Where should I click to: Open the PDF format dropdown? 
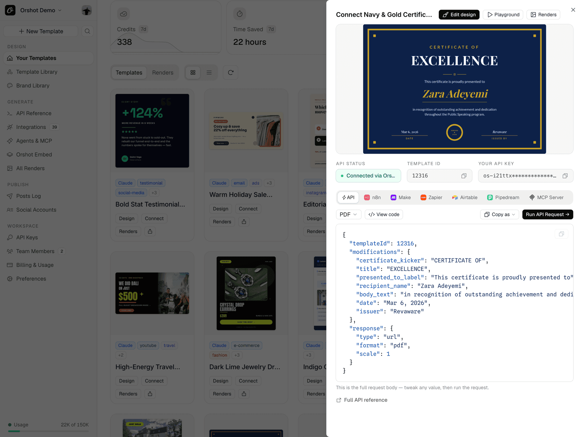click(348, 214)
